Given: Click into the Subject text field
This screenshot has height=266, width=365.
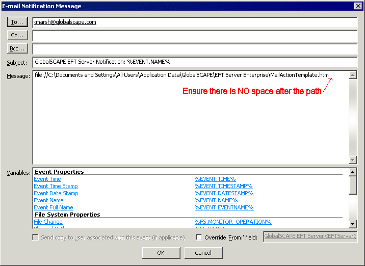Looking at the screenshot, I should coord(194,62).
